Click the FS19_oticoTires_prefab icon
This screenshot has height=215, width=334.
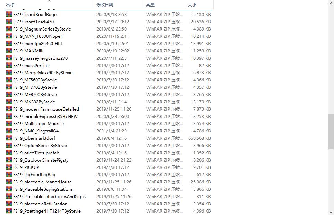9,153
